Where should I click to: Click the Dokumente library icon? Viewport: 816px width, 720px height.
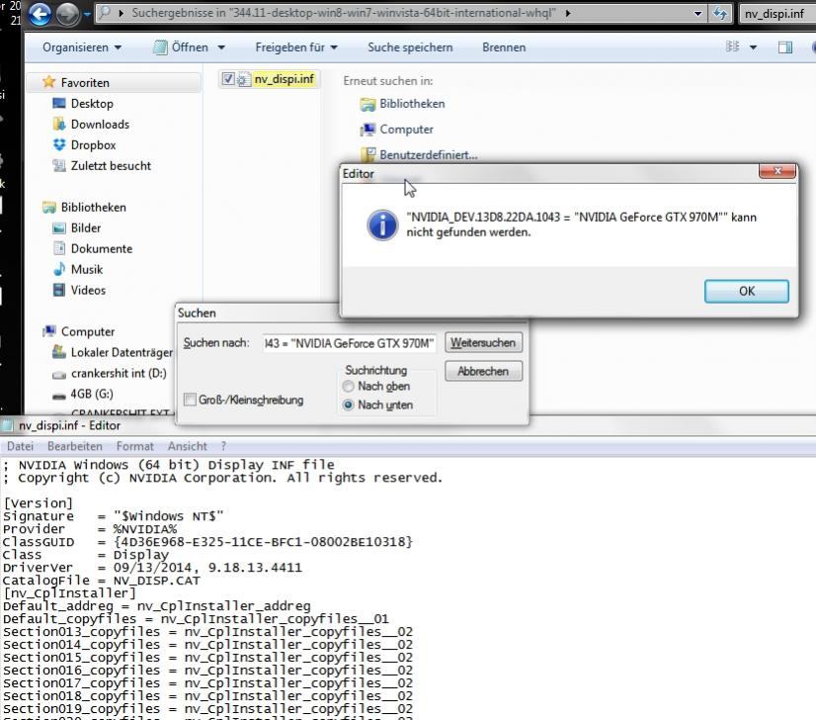coord(59,248)
